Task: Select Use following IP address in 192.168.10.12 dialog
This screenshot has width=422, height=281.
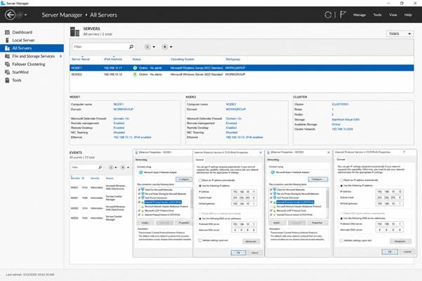Action: pos(341,186)
